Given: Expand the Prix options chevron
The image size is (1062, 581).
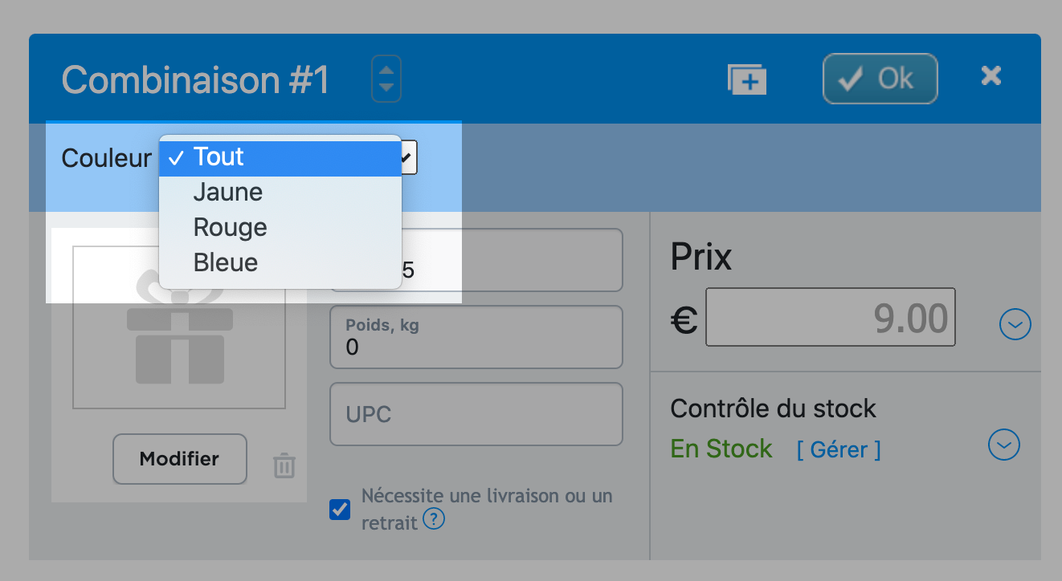Looking at the screenshot, I should (1015, 324).
